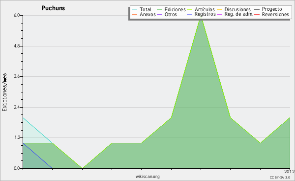Click the yellow Discusiones line swatch

coord(220,10)
